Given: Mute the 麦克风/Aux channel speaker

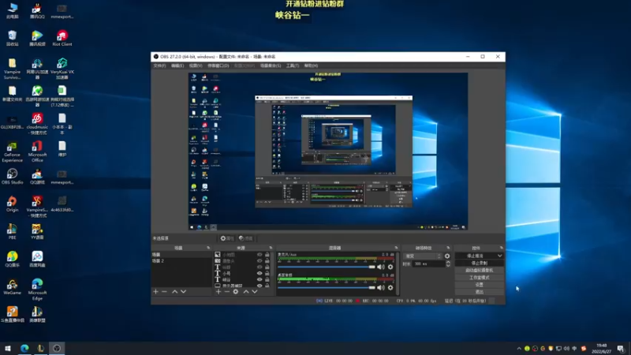Looking at the screenshot, I should 381,267.
